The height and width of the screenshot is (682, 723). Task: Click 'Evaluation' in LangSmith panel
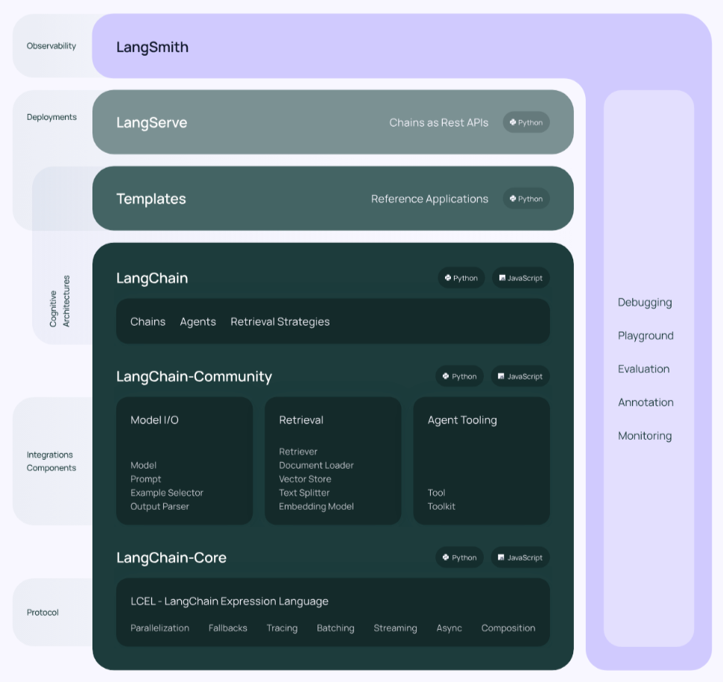tap(644, 369)
